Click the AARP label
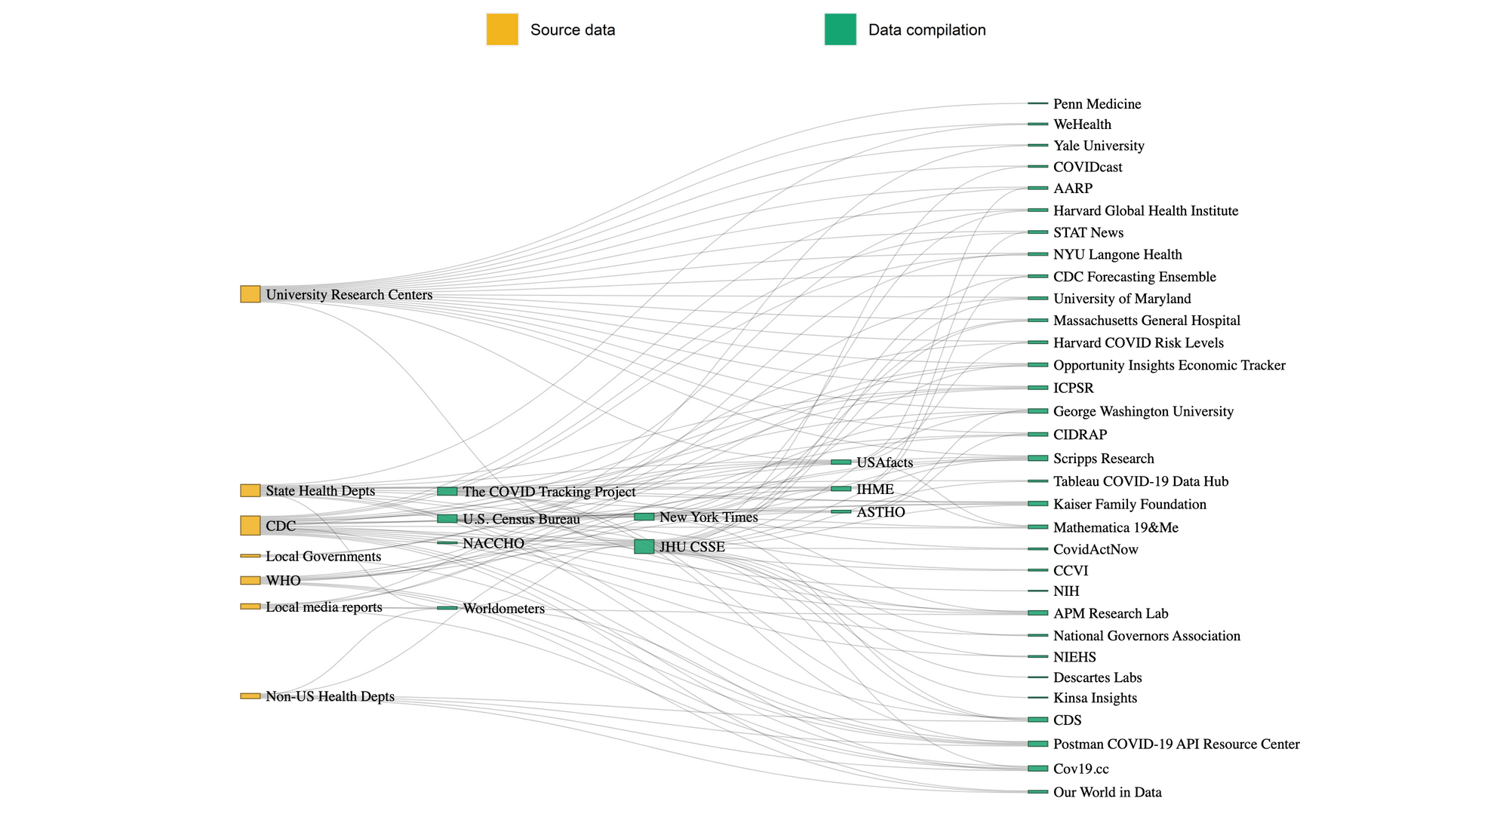Screen dimensions: 1509x832 (x=1073, y=189)
